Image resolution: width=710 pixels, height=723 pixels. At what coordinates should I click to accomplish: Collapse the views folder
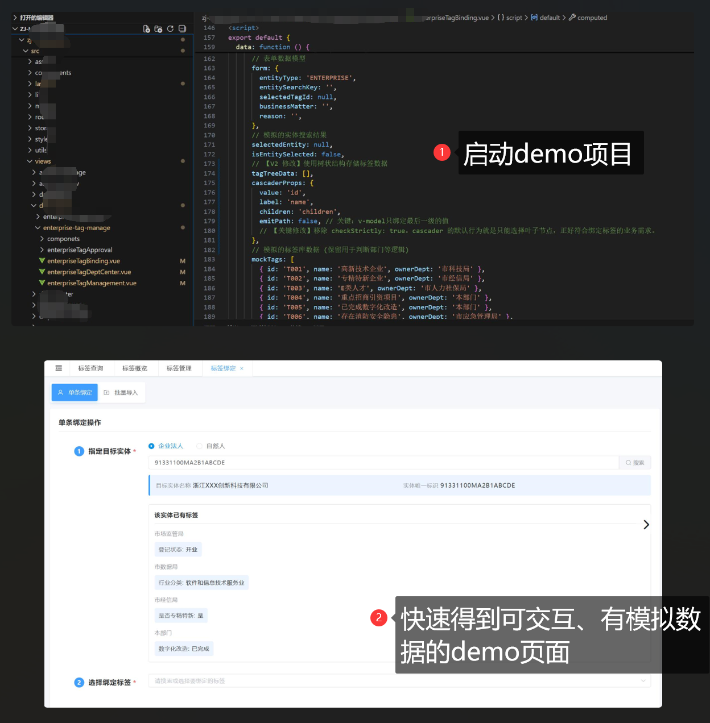(x=43, y=161)
